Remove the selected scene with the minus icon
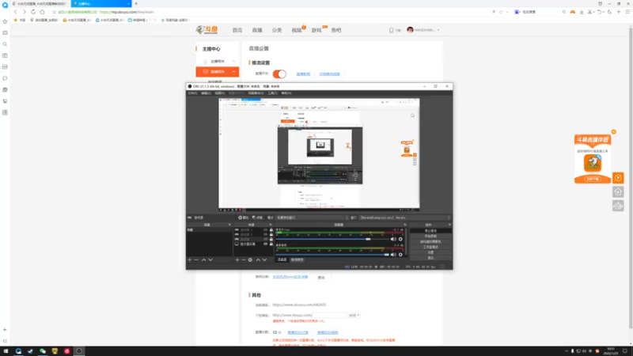Image resolution: width=633 pixels, height=356 pixels. point(196,260)
